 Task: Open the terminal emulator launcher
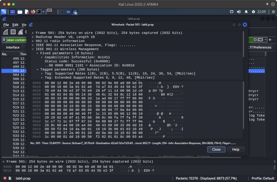pos(39,12)
